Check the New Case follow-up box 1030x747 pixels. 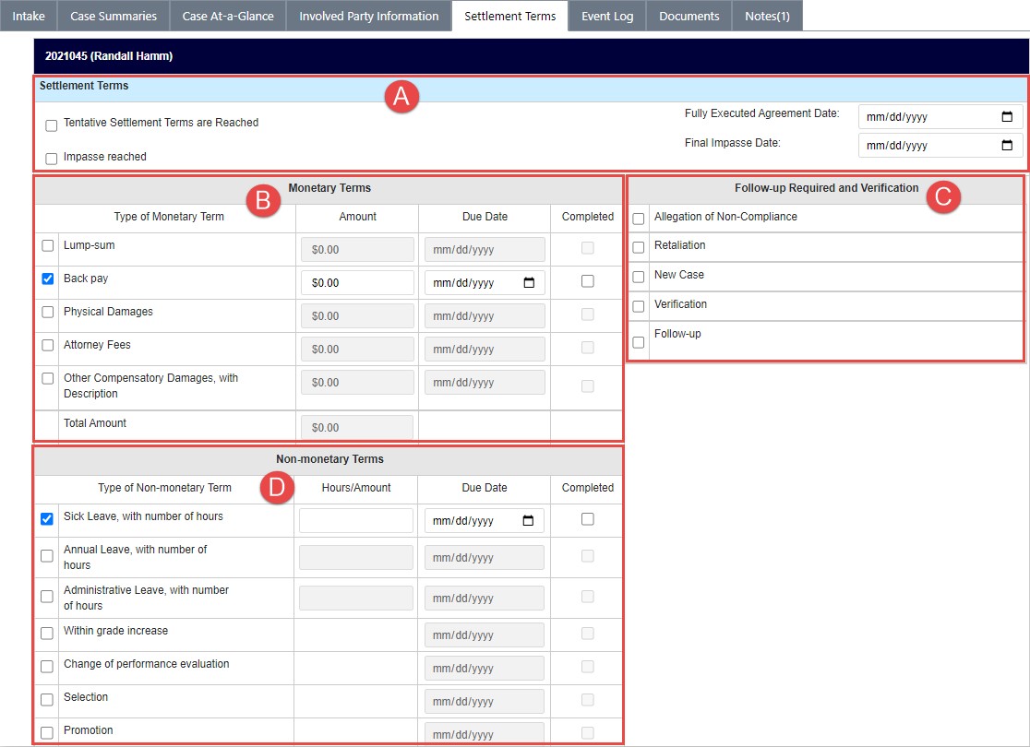[x=639, y=277]
